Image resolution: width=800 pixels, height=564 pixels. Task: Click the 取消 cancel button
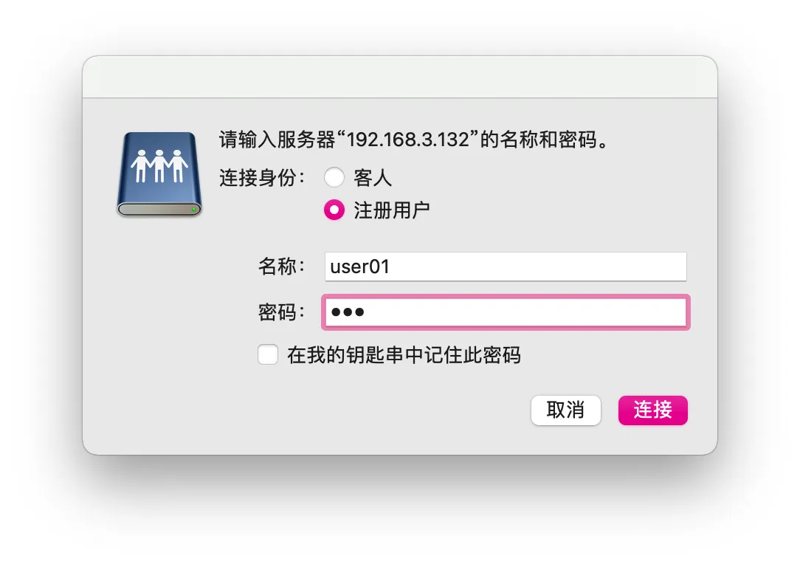click(566, 410)
